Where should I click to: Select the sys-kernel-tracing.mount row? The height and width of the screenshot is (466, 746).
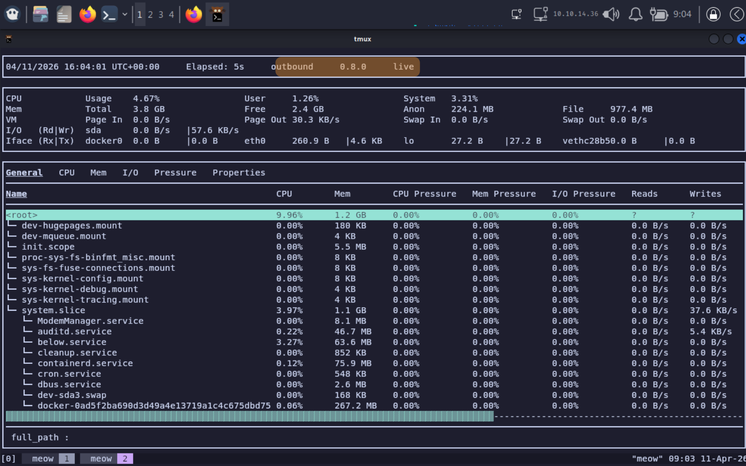coord(374,299)
